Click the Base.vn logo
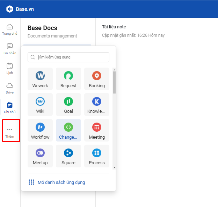 coord(9,9)
